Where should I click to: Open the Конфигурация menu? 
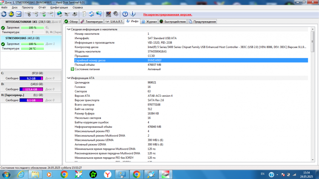pyautogui.click(x=59, y=8)
